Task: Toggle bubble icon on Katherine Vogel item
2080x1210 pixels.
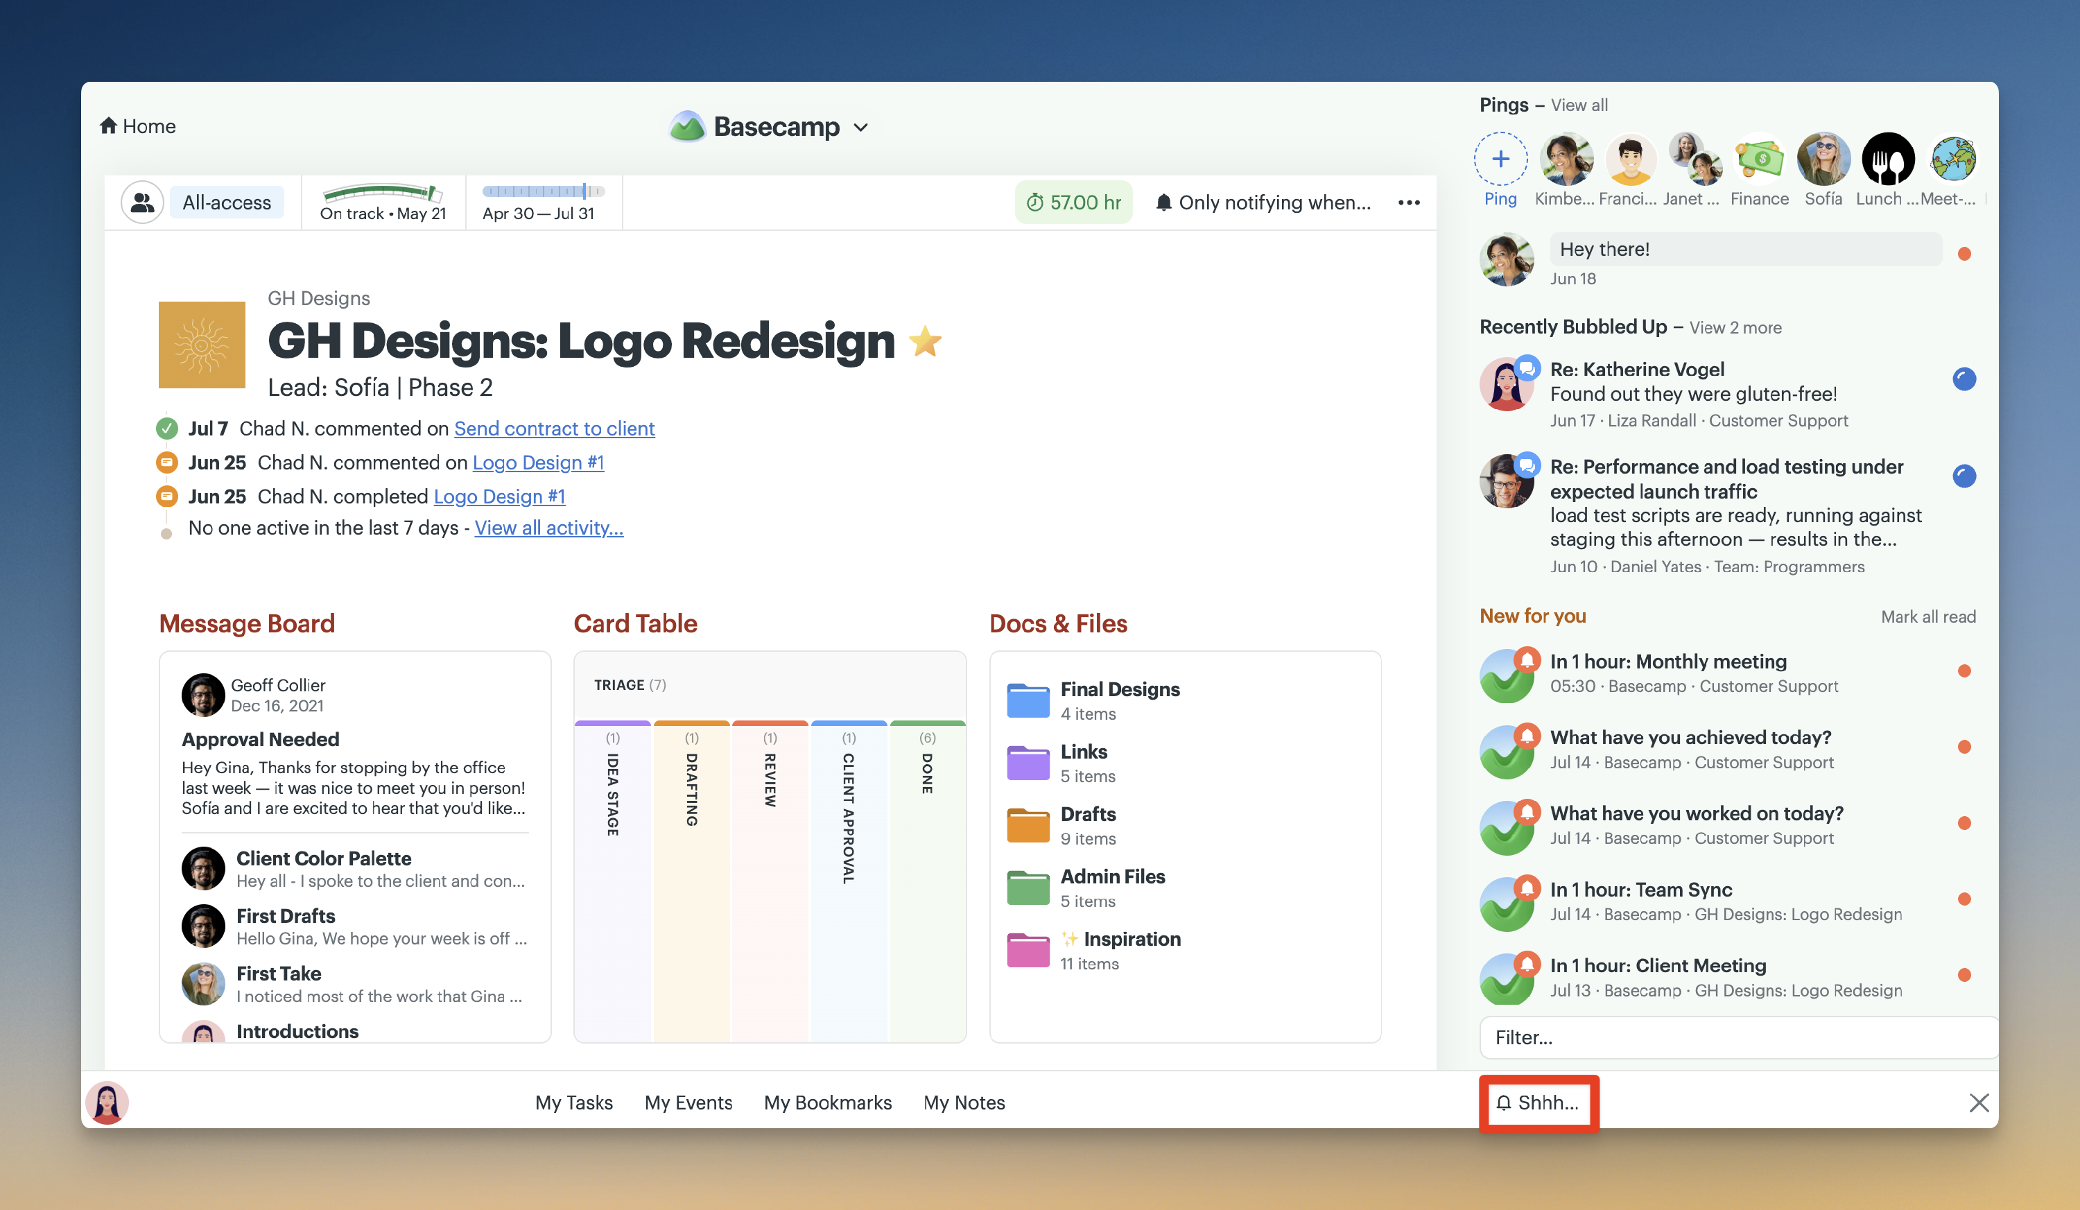Action: 1964,379
